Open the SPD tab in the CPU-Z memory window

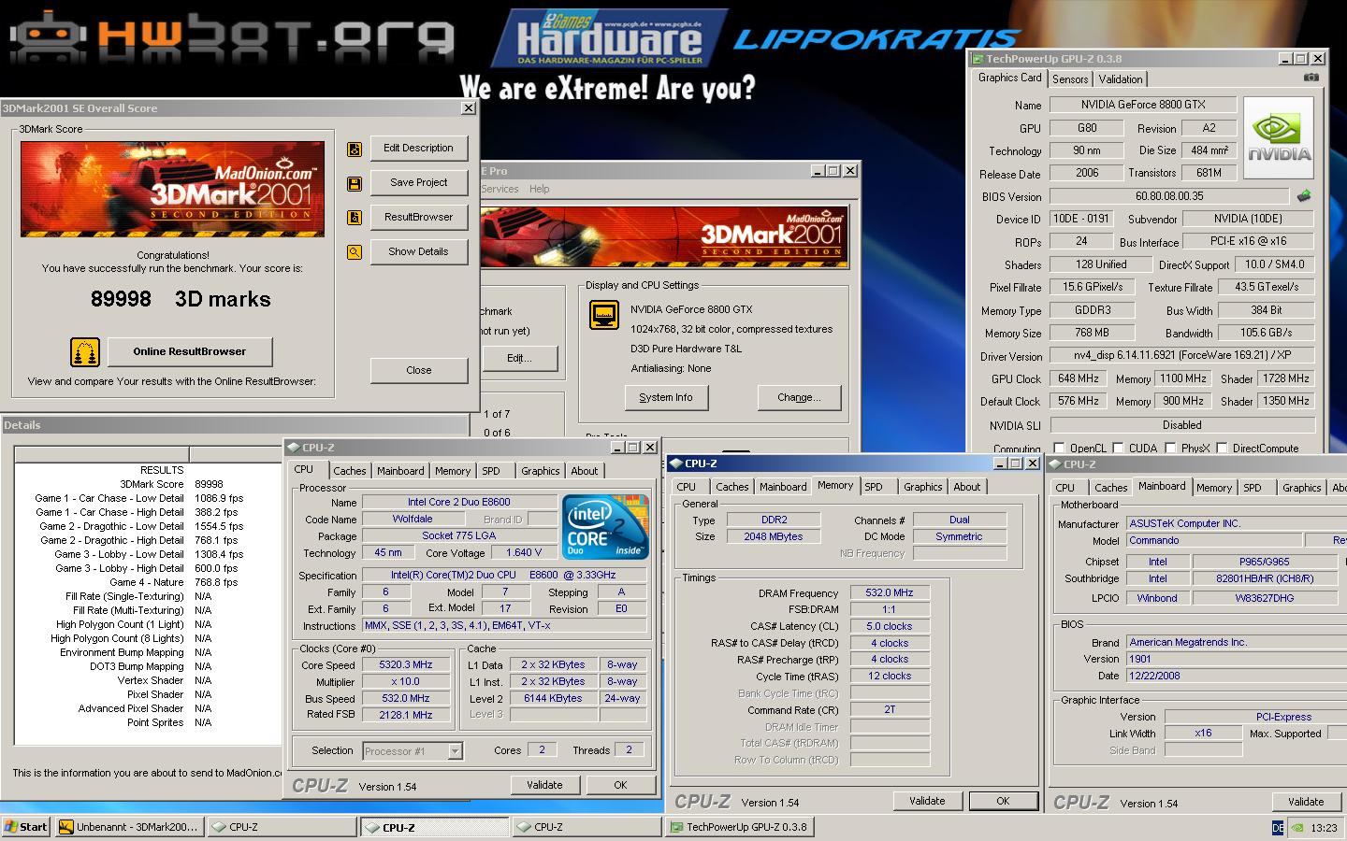pyautogui.click(x=874, y=487)
